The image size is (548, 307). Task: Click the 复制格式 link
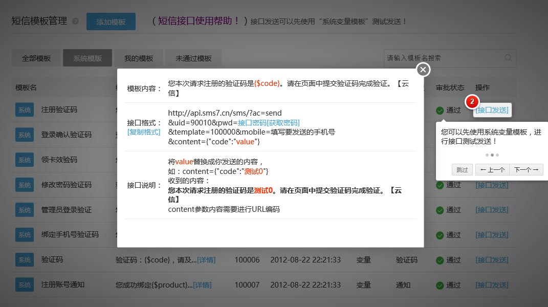click(x=144, y=132)
